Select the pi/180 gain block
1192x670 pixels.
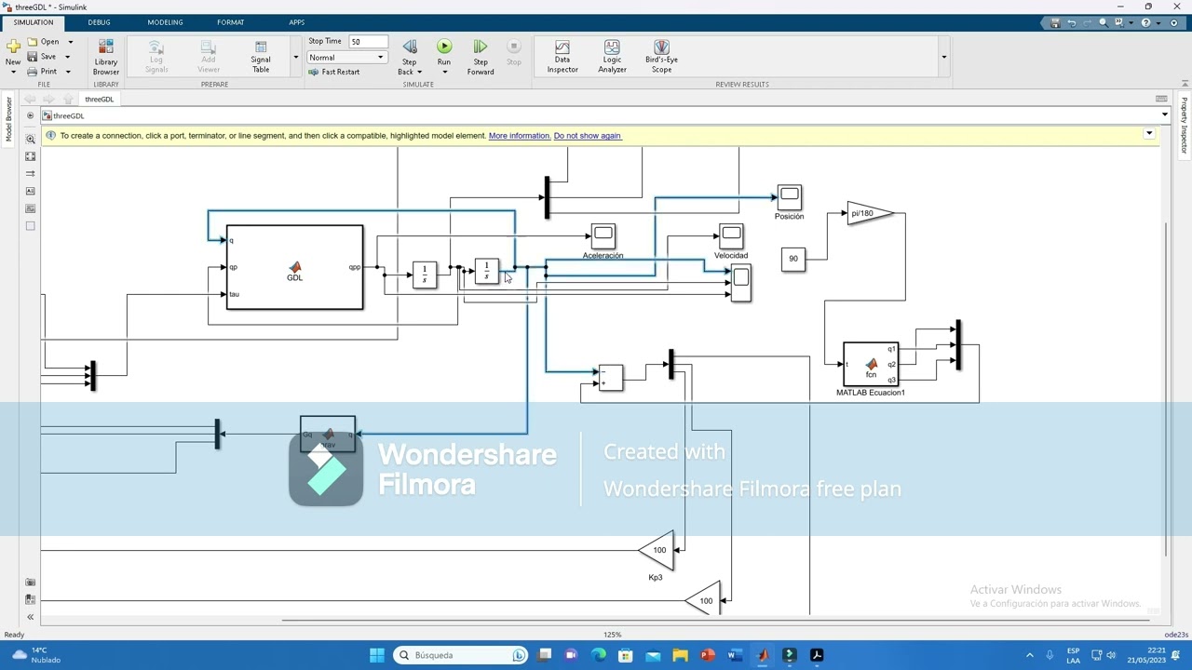(x=870, y=213)
